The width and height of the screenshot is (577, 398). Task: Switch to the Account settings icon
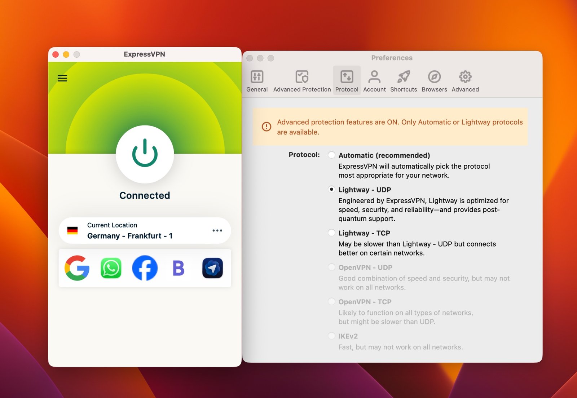374,80
